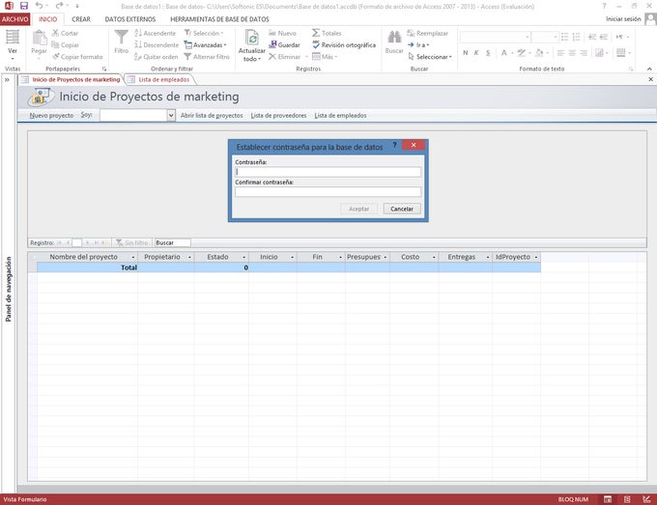Switch to the INICIO ribbon tab

click(47, 19)
